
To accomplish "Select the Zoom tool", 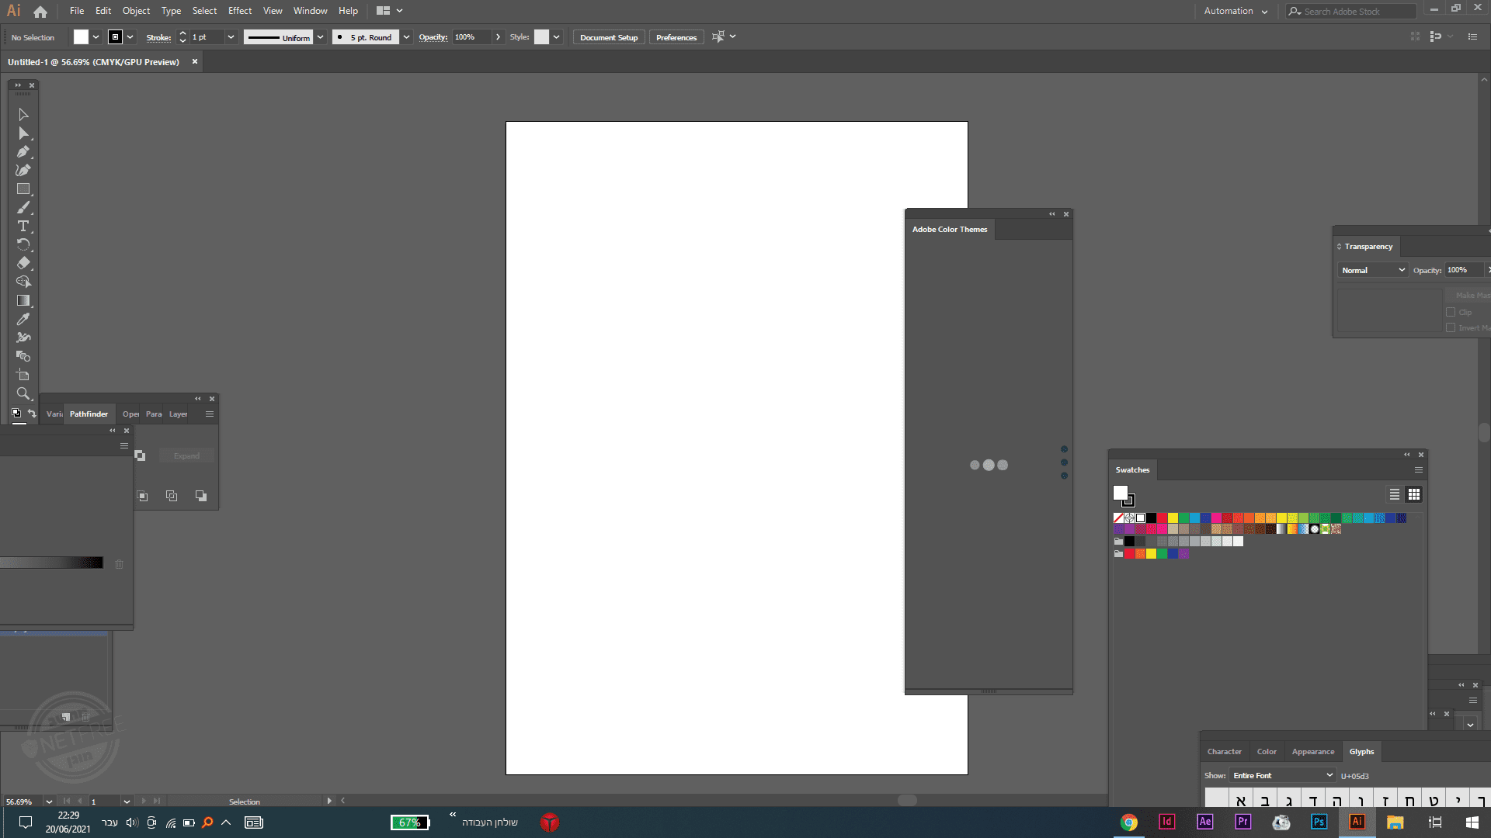I will (x=23, y=393).
